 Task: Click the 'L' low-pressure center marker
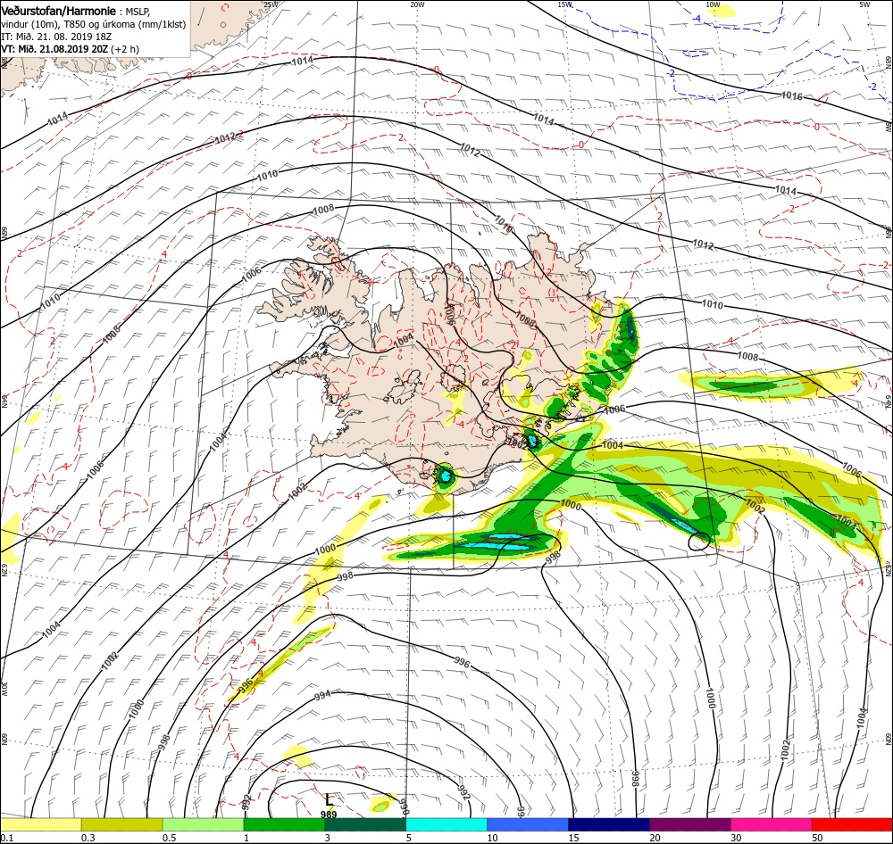tap(329, 799)
